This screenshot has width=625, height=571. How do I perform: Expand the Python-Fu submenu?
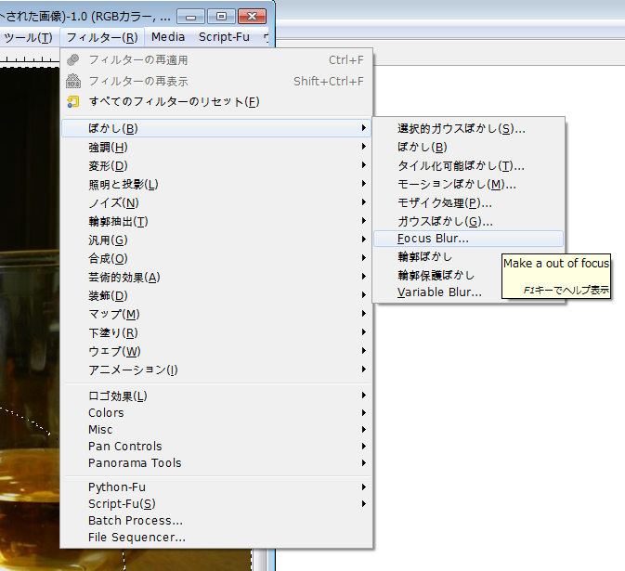click(x=116, y=487)
